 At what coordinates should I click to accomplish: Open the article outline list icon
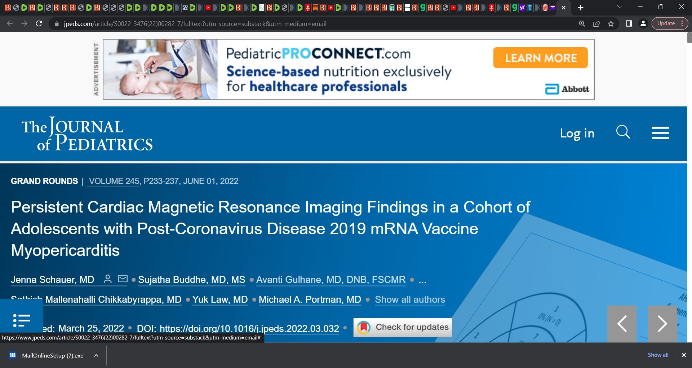[x=21, y=320]
